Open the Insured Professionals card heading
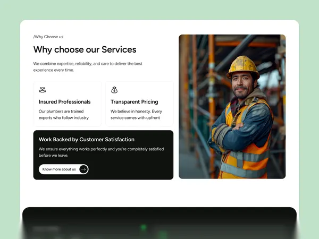The width and height of the screenshot is (319, 239). (x=65, y=102)
